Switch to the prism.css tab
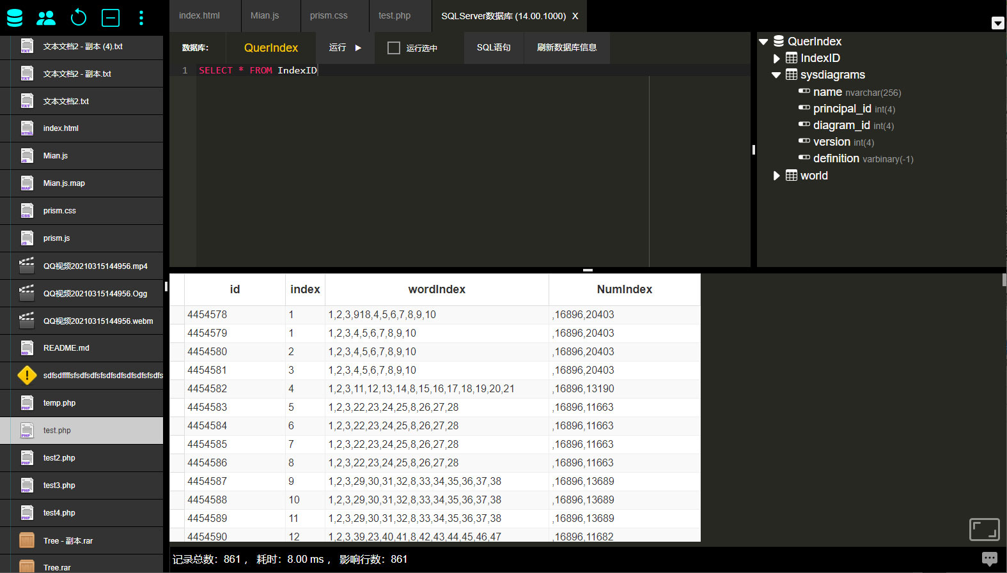Viewport: 1007px width, 573px height. (329, 16)
